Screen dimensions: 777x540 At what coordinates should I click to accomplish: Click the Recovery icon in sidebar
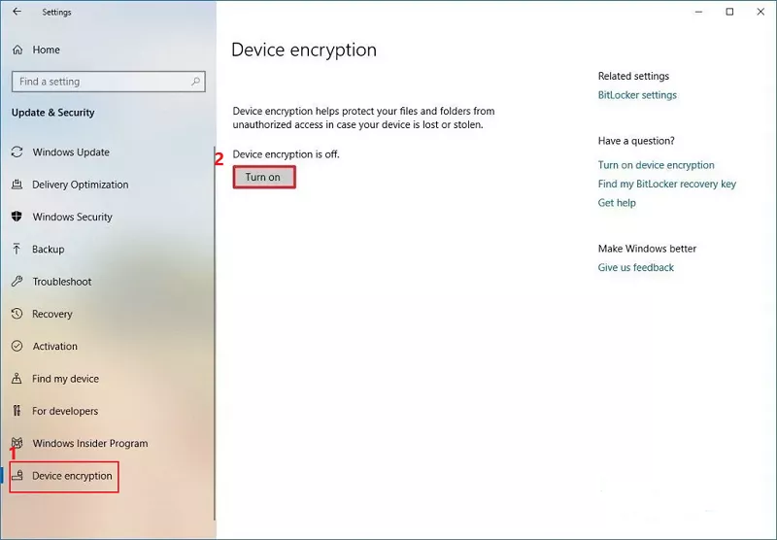[x=17, y=314]
